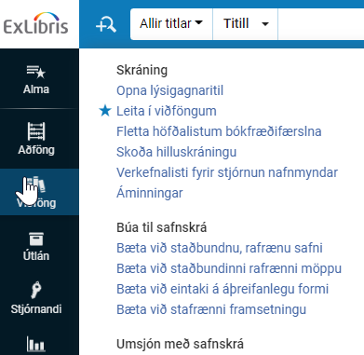Click the Skráning section heading
364x355 pixels.
(x=142, y=70)
